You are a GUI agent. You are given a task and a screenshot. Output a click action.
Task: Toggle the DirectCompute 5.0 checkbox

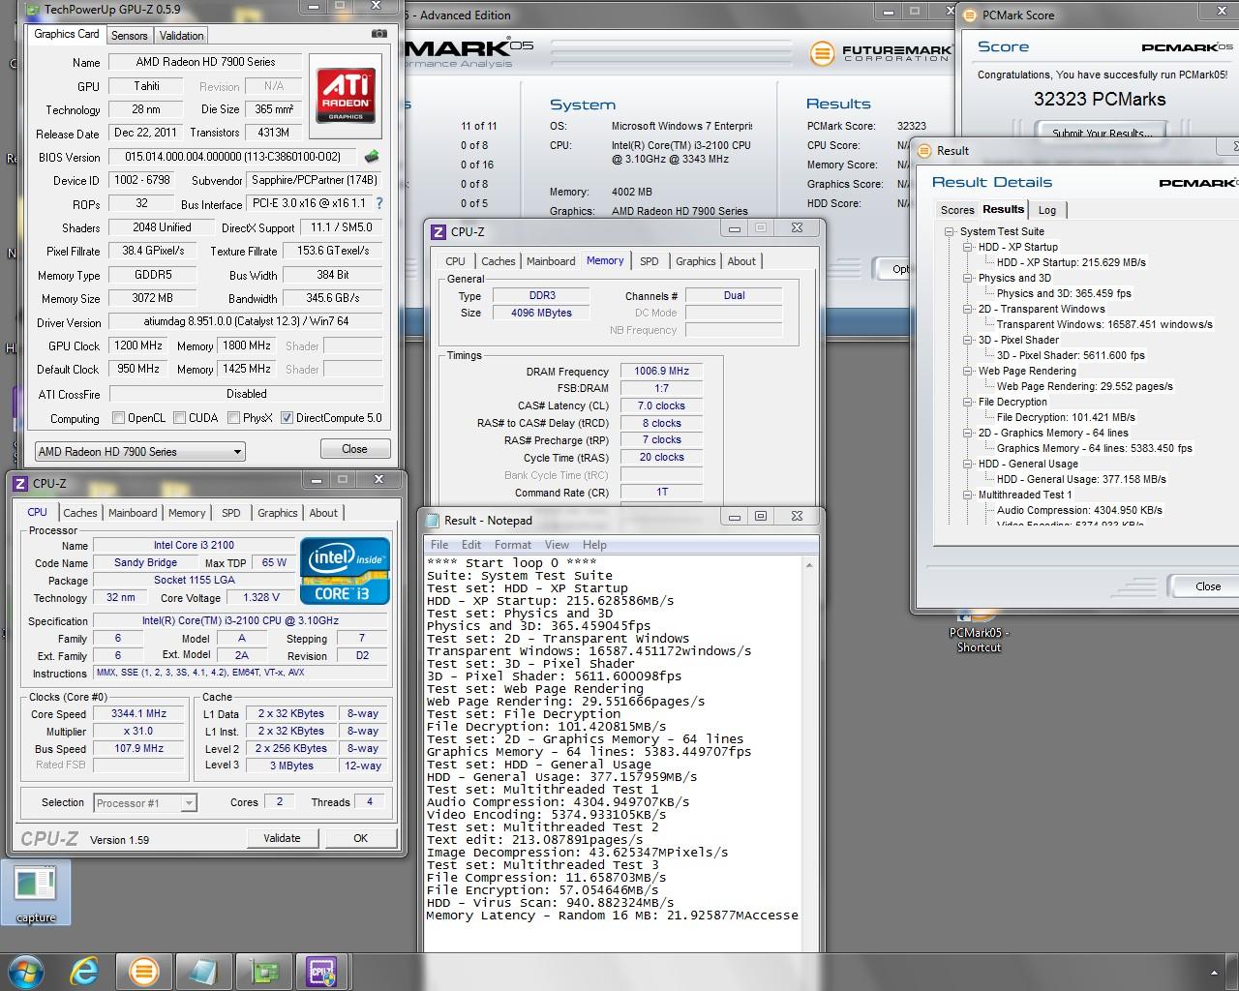287,418
